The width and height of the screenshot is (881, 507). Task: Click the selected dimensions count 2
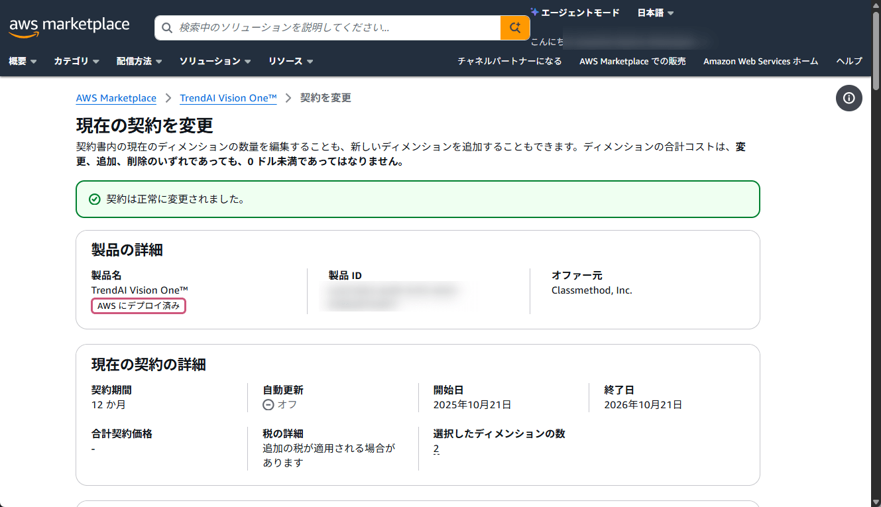436,449
